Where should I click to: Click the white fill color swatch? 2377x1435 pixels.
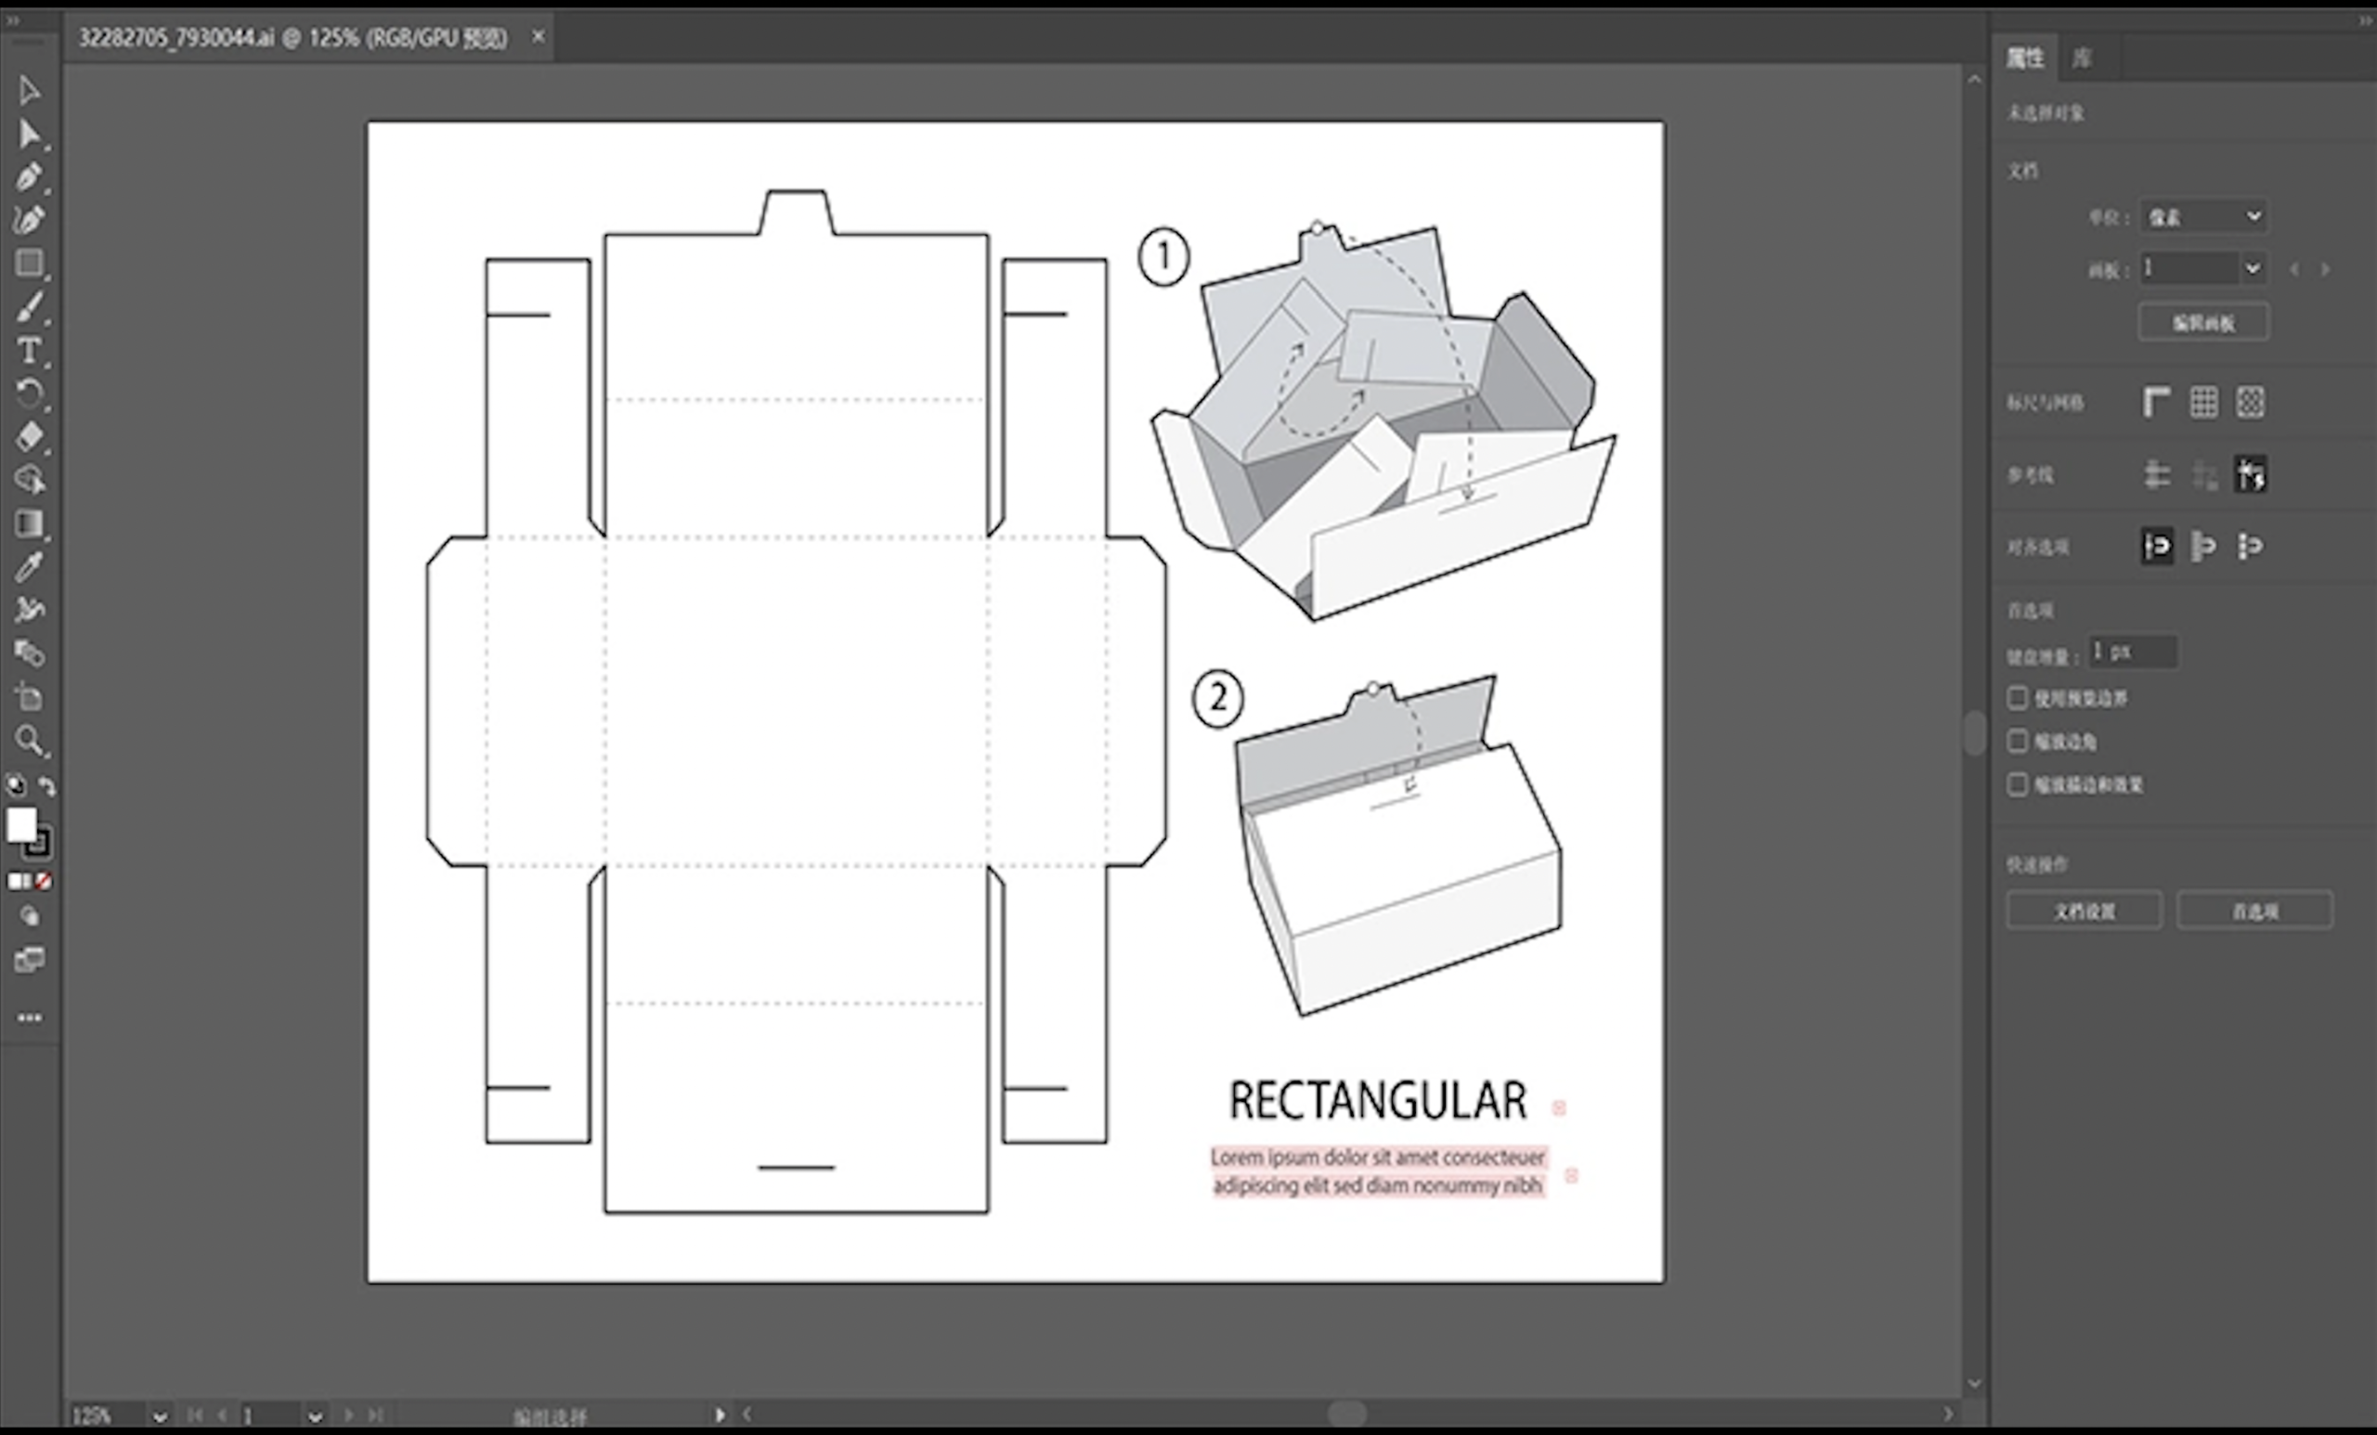point(20,823)
